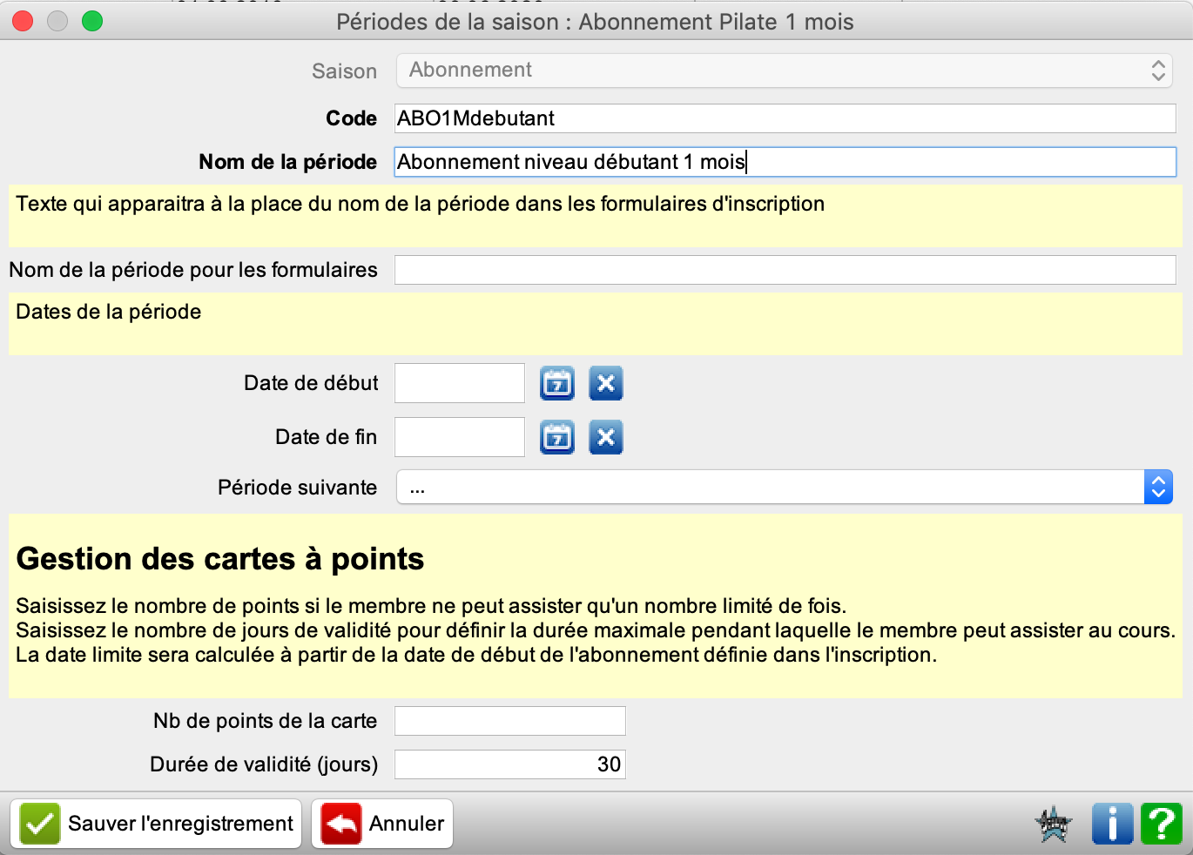Image resolution: width=1193 pixels, height=855 pixels.
Task: Click the Durée de validité field showing 30
Action: pyautogui.click(x=509, y=764)
